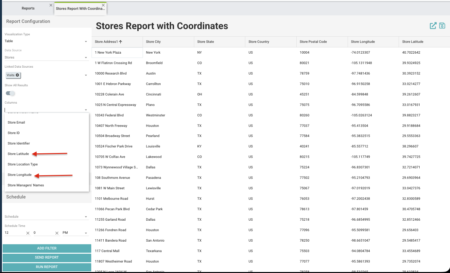
Task: Click postal code 77502
Action: tap(322, 178)
